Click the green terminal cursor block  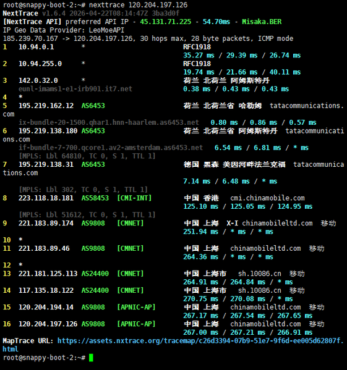[x=91, y=358]
